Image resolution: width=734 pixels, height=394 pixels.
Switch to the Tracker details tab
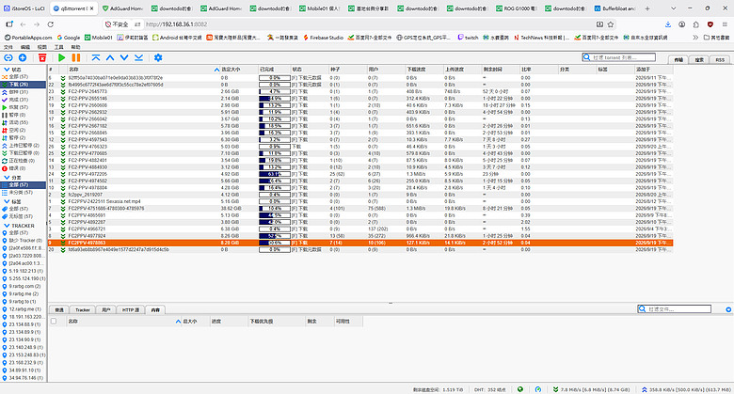point(83,309)
